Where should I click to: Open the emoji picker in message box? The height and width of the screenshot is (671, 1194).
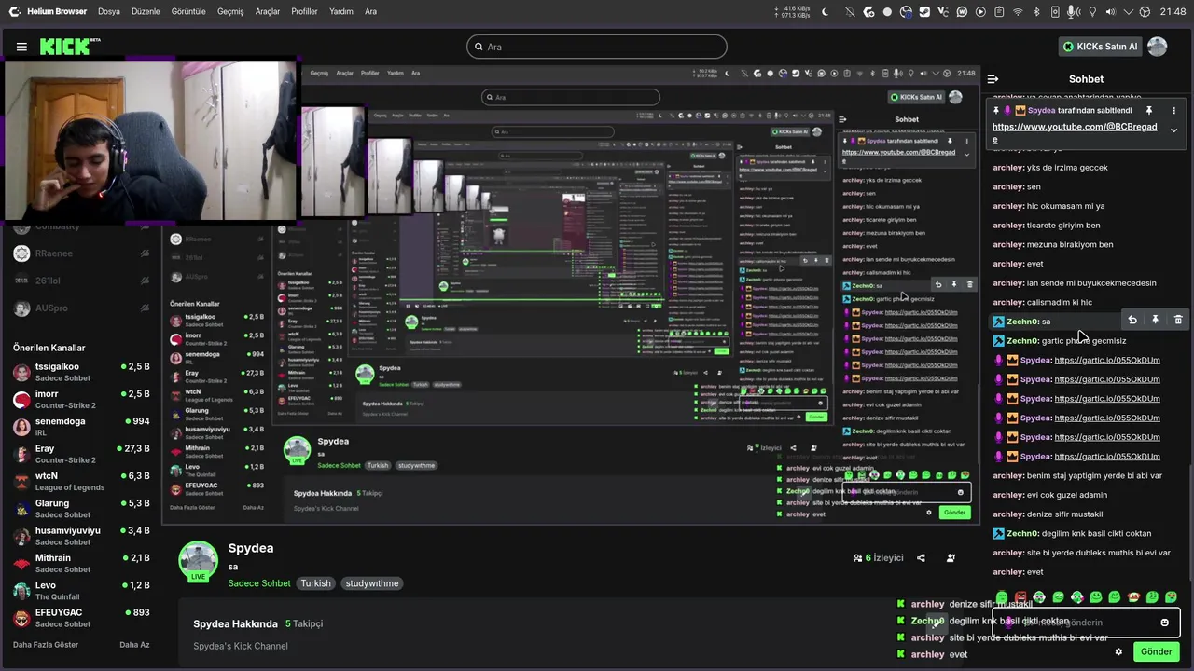pyautogui.click(x=1164, y=623)
